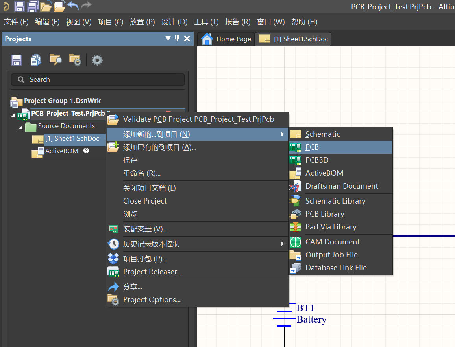Collapse the PCB_Project_Test.PrjPcb tree node arrow
The height and width of the screenshot is (347, 455).
(13, 115)
